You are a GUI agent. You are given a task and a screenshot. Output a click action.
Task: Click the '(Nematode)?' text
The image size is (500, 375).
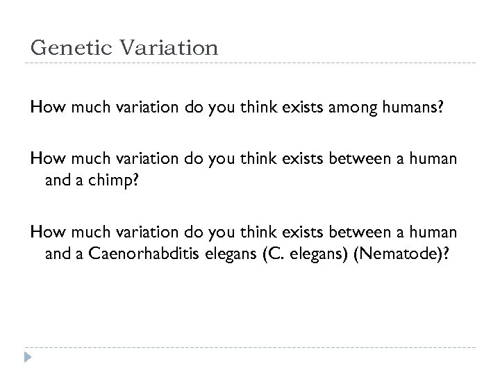[x=403, y=253]
